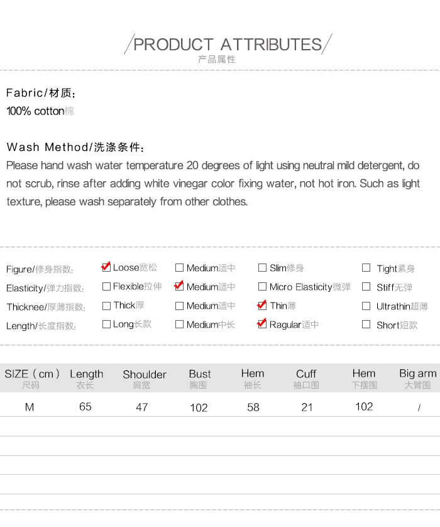Select the Short length checkbox
Viewport: 440px width, 527px height.
pos(366,325)
